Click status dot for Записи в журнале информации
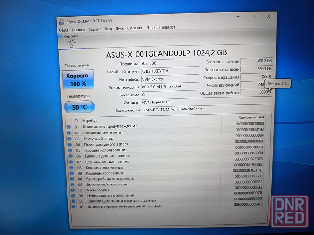This screenshot has width=314, height=235. point(74,206)
